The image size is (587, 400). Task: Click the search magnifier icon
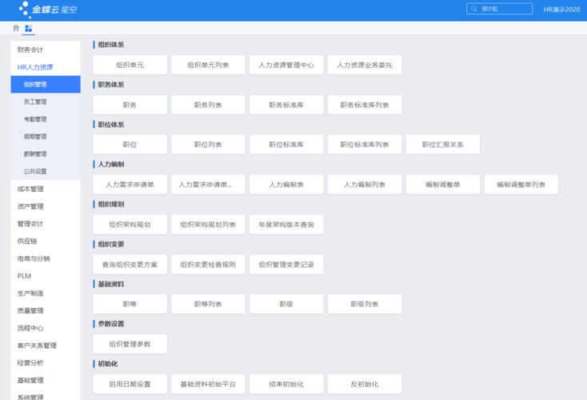pyautogui.click(x=474, y=9)
